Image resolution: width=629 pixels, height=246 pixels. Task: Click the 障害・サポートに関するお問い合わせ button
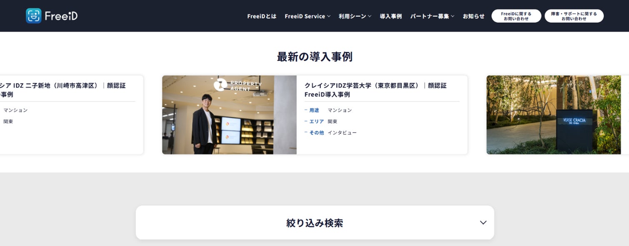[x=574, y=15]
